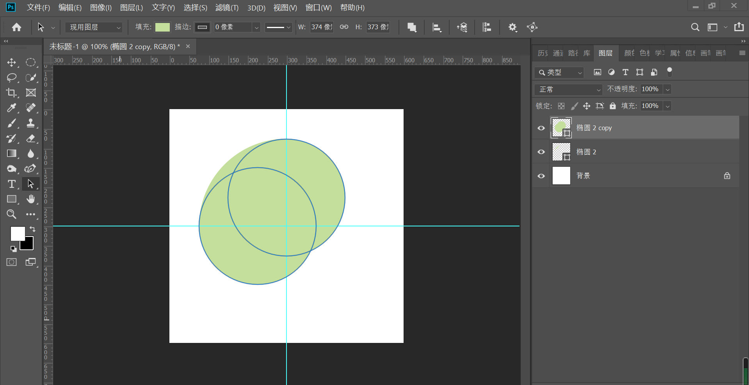
Task: Open stroke width dropdown arrow
Action: tap(256, 27)
